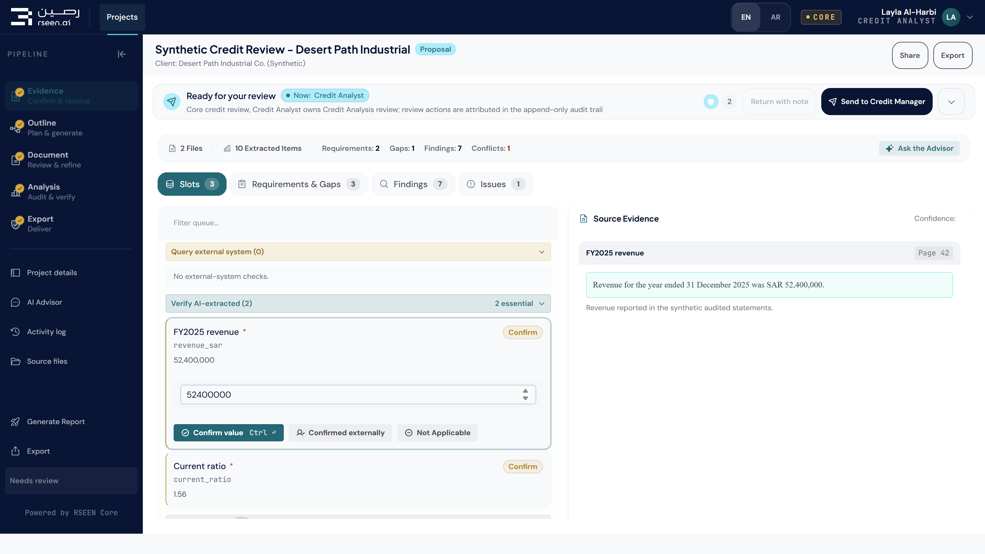The width and height of the screenshot is (985, 554).
Task: Open the Requirements & Gaps tab
Action: click(299, 184)
